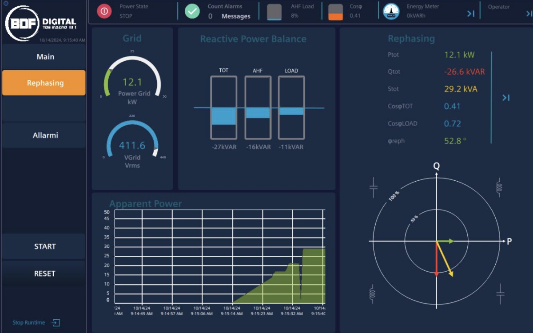Click the AHF Load level indicator icon
The height and width of the screenshot is (333, 533).
(274, 12)
